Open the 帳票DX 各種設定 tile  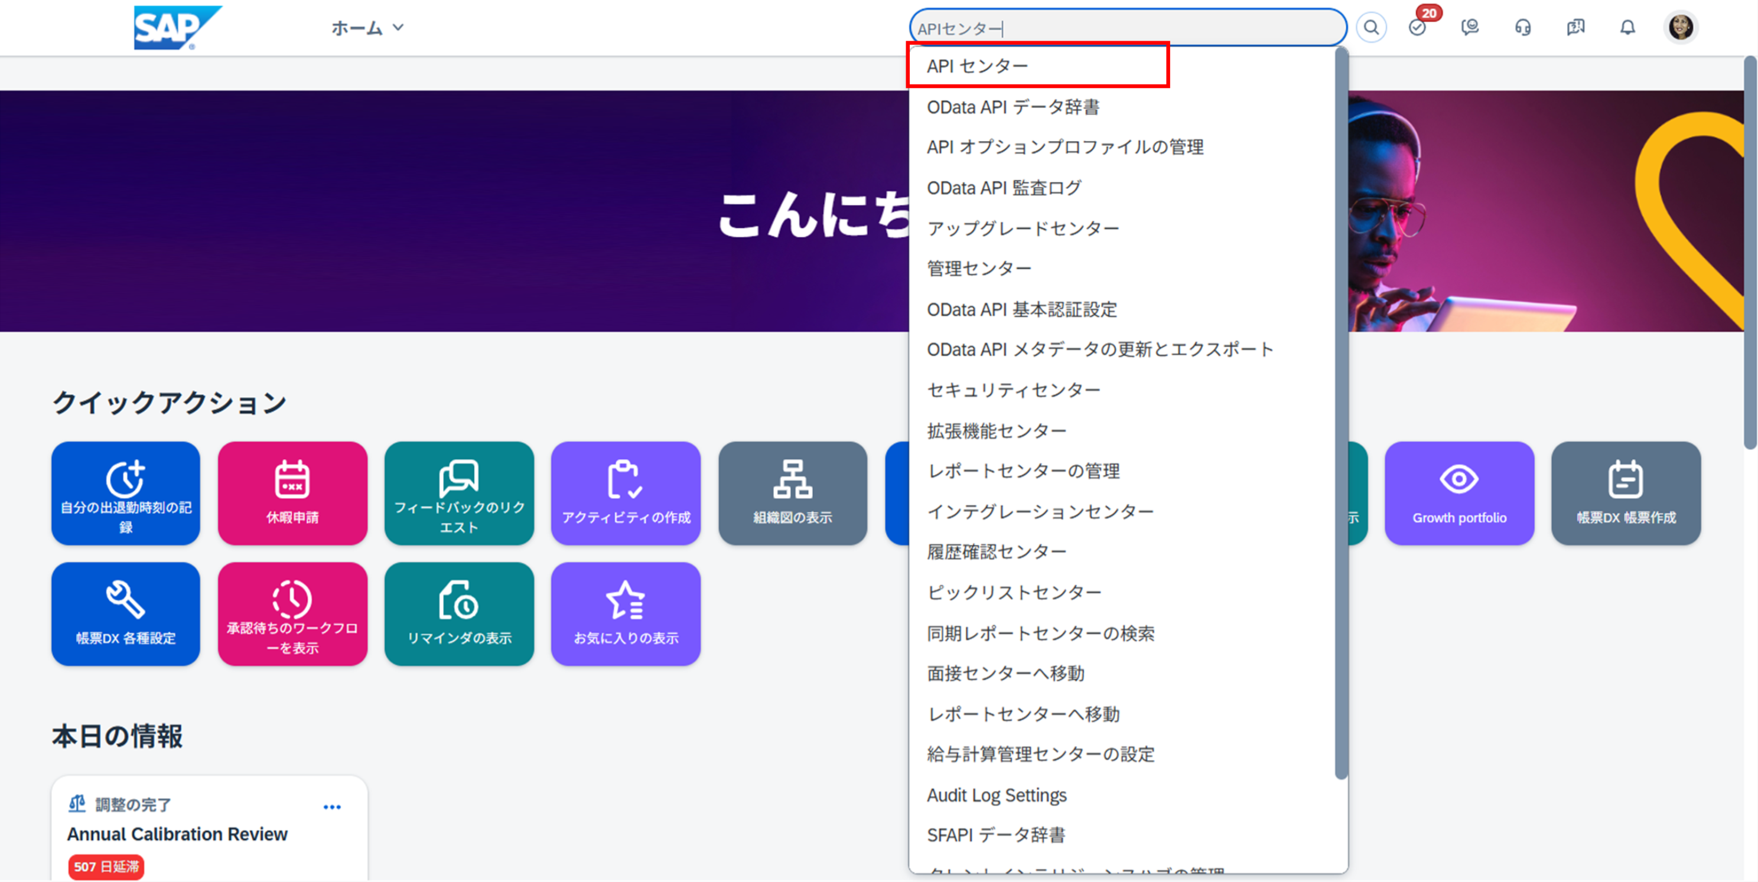coord(126,613)
